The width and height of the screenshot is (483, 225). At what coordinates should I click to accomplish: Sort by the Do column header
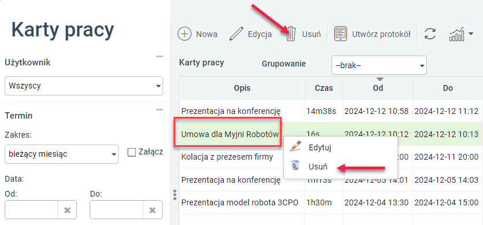pyautogui.click(x=448, y=88)
